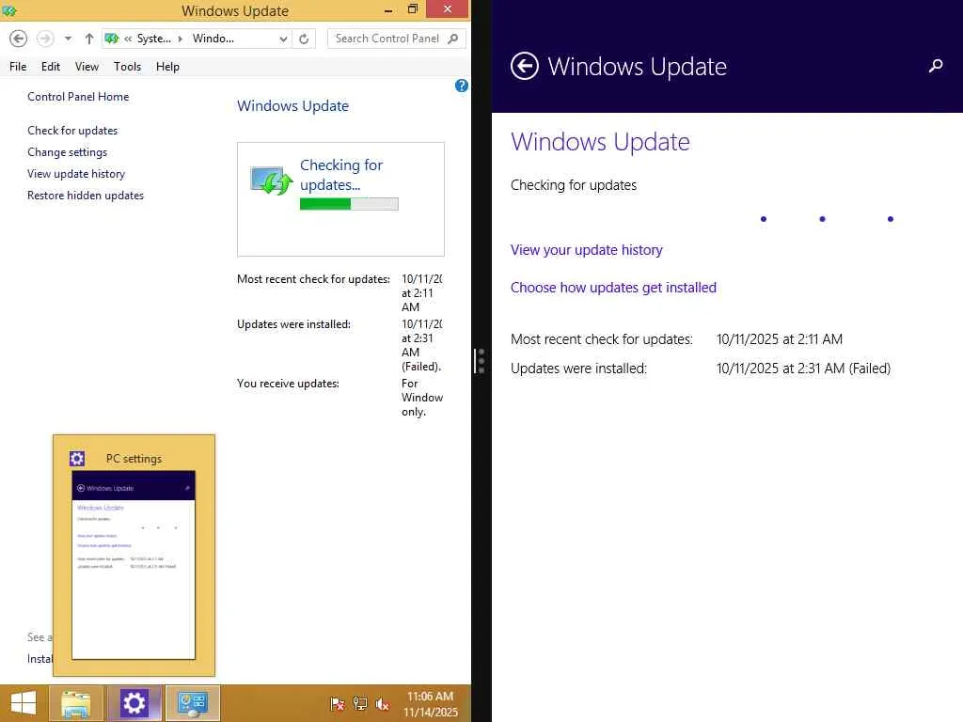Switch to Control Panel taskbar button

[193, 703]
